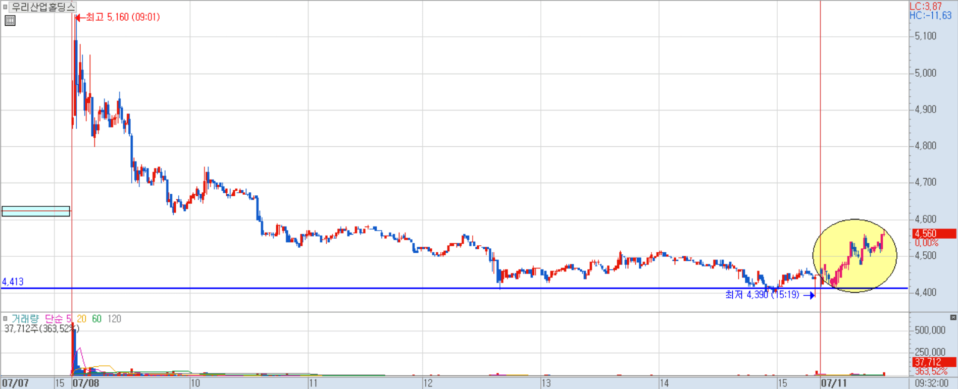Viewport: 958px width, 389px height.
Task: Click the 4,600 price axis label
Action: tap(926, 219)
